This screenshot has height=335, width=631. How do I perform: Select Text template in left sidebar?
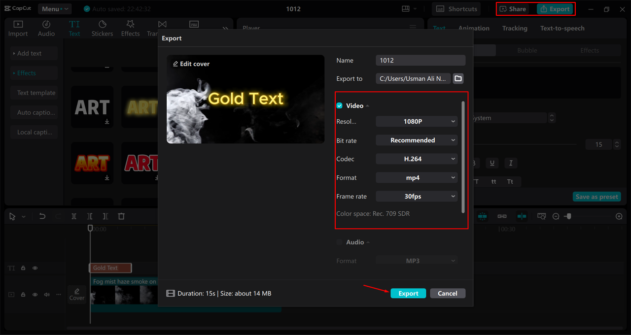(x=34, y=93)
